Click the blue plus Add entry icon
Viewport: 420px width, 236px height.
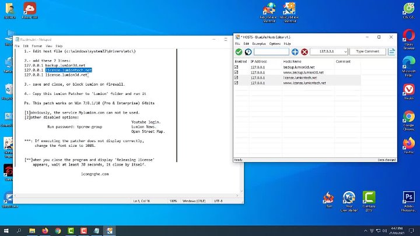[295, 52]
